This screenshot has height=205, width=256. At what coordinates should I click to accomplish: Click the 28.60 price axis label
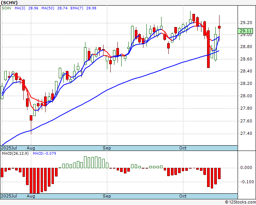click(246, 59)
